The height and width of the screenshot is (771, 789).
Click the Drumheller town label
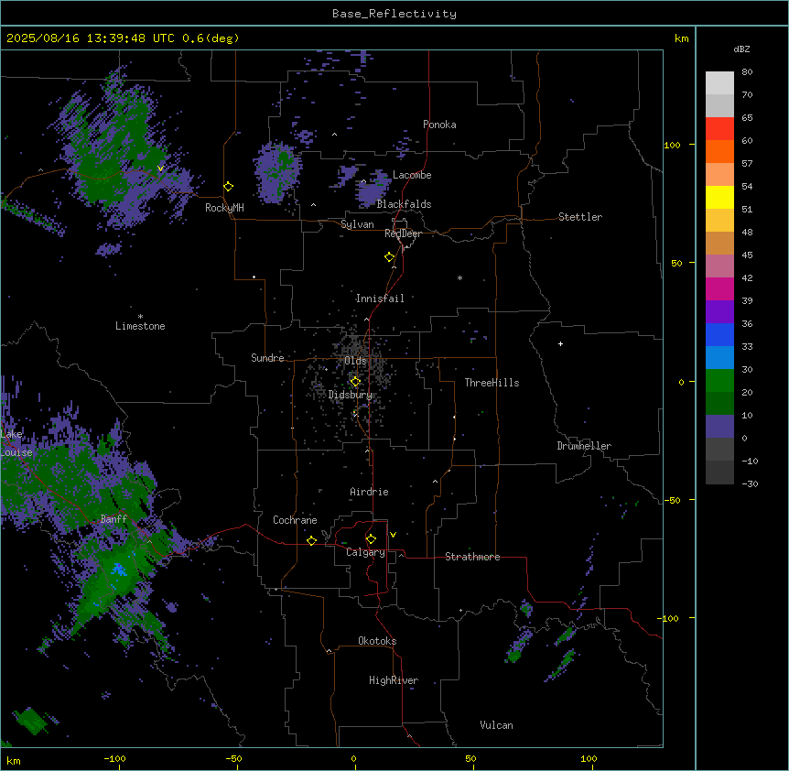coord(584,446)
